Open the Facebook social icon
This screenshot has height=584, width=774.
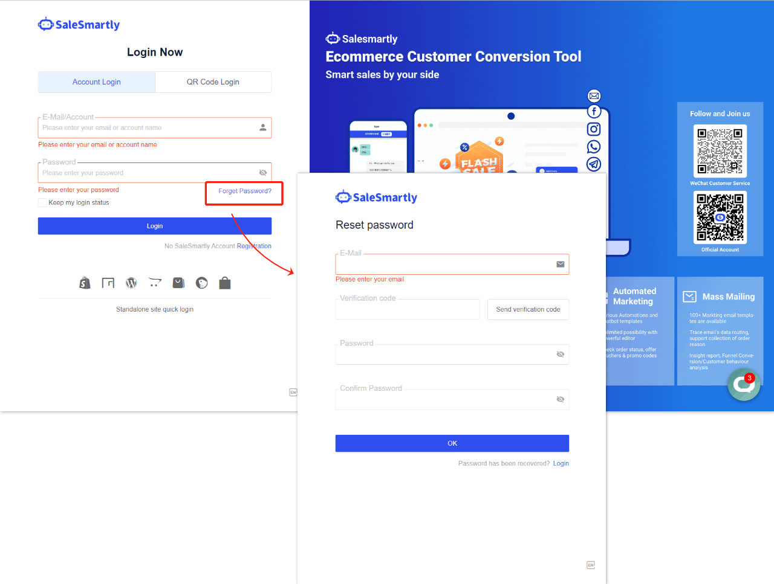[x=594, y=112]
